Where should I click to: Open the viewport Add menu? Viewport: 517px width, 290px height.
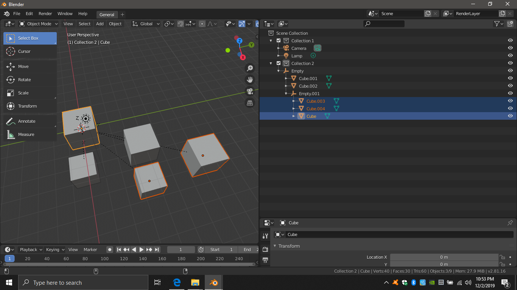[100, 24]
